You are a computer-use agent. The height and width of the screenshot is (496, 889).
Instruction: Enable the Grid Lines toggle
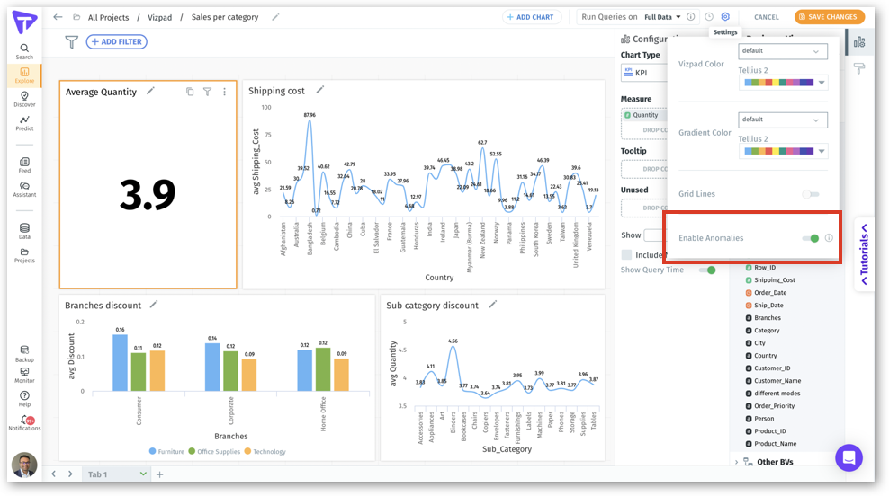pos(811,194)
